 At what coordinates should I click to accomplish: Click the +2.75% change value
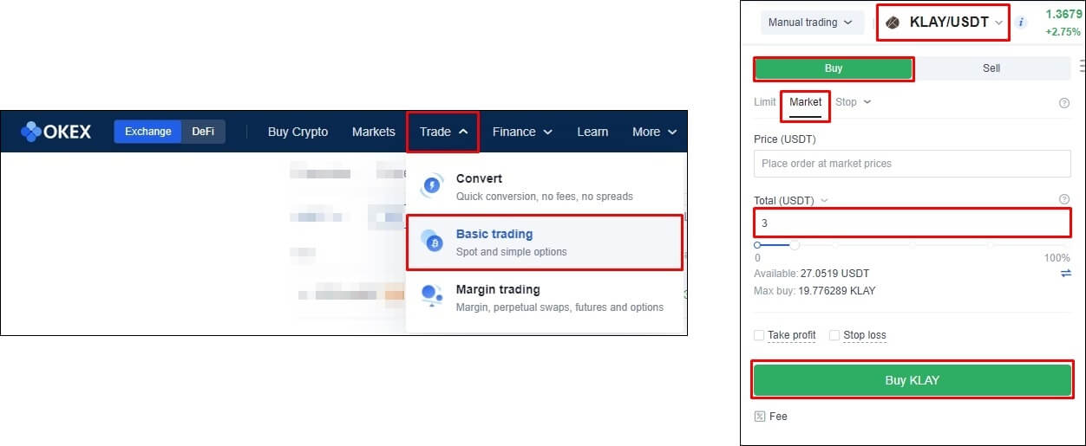click(x=1063, y=32)
